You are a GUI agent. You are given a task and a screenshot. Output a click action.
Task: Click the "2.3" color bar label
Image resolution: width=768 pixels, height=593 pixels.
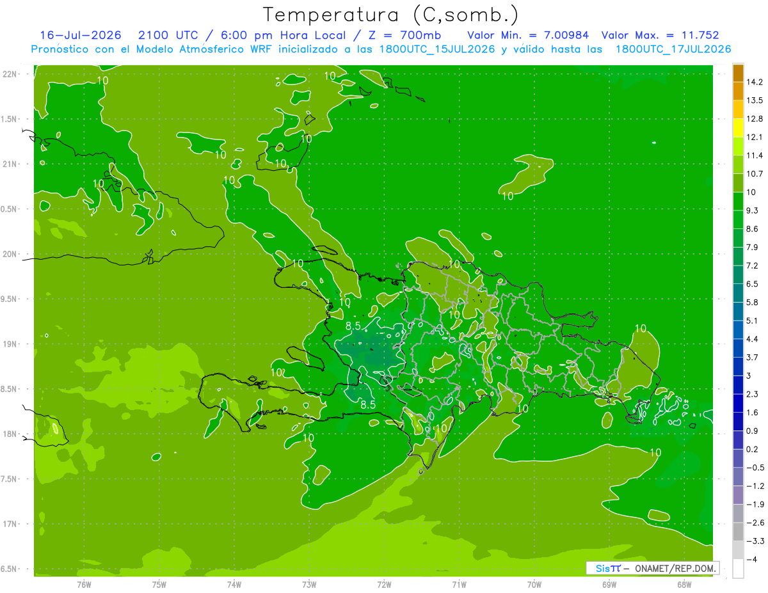[753, 394]
